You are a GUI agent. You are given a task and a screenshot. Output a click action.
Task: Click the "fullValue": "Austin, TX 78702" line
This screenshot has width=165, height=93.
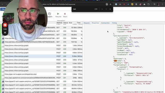[137, 84]
